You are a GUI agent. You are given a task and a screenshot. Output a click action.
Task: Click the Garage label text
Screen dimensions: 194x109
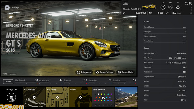[x=15, y=8]
